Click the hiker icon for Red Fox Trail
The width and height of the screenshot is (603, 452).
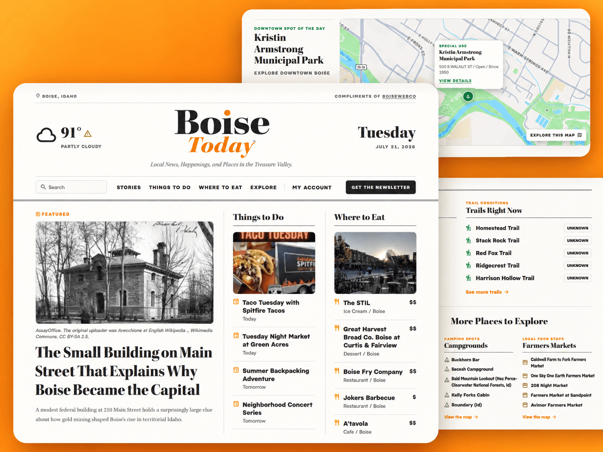468,253
